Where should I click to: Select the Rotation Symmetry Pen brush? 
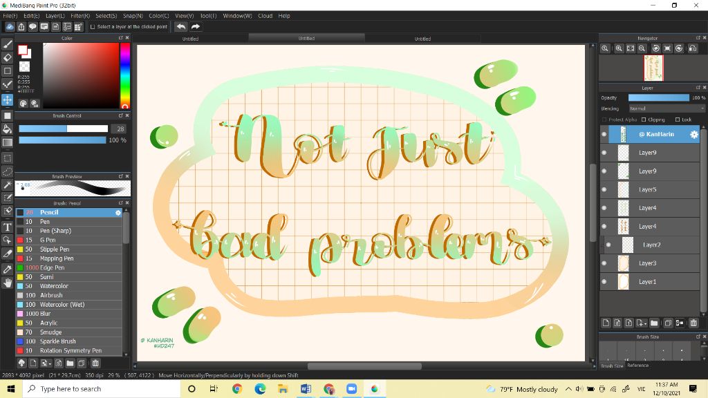69,350
